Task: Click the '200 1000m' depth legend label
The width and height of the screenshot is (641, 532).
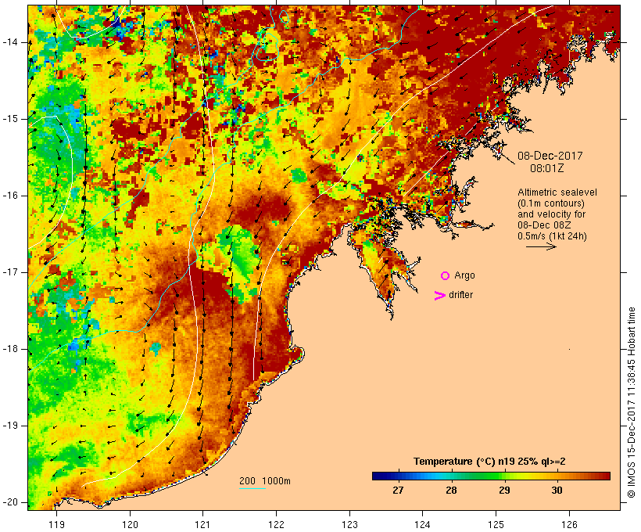Action: 265,481
